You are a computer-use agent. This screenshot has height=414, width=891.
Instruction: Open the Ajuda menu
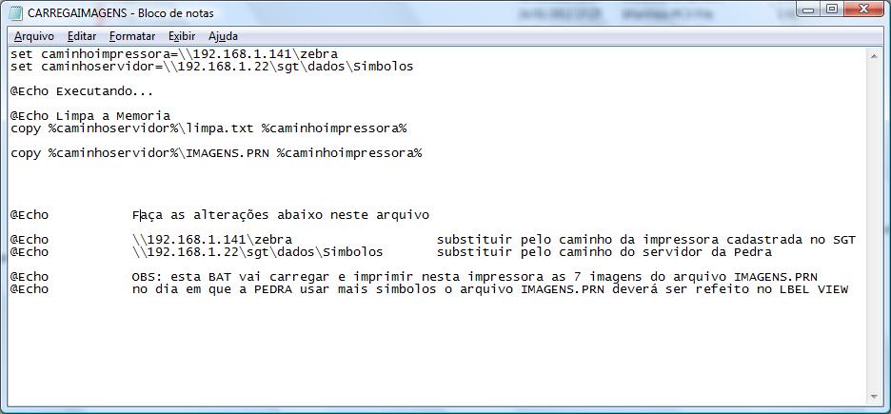(x=223, y=36)
